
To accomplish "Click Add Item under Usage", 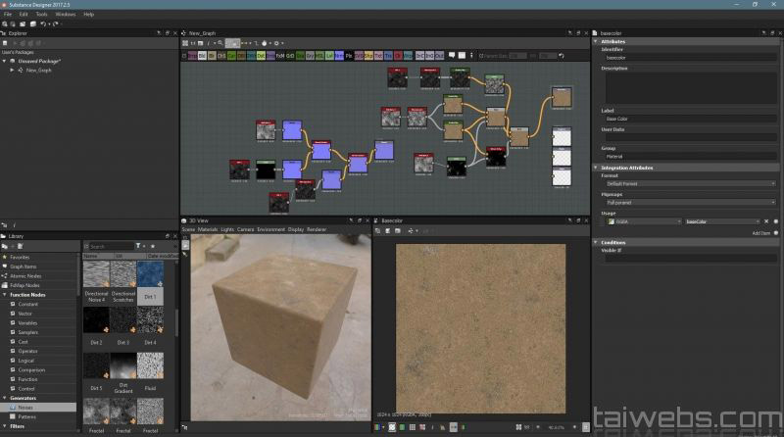I will (x=761, y=233).
